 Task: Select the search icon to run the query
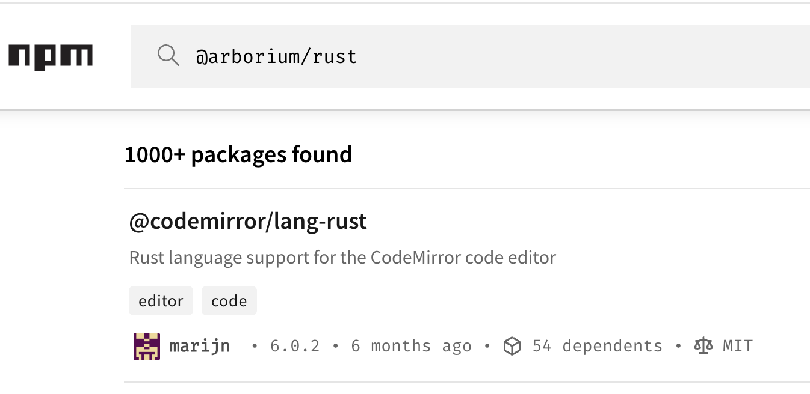[168, 55]
